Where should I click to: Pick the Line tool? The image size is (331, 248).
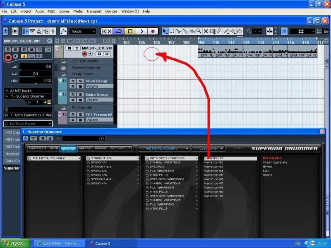226,31
